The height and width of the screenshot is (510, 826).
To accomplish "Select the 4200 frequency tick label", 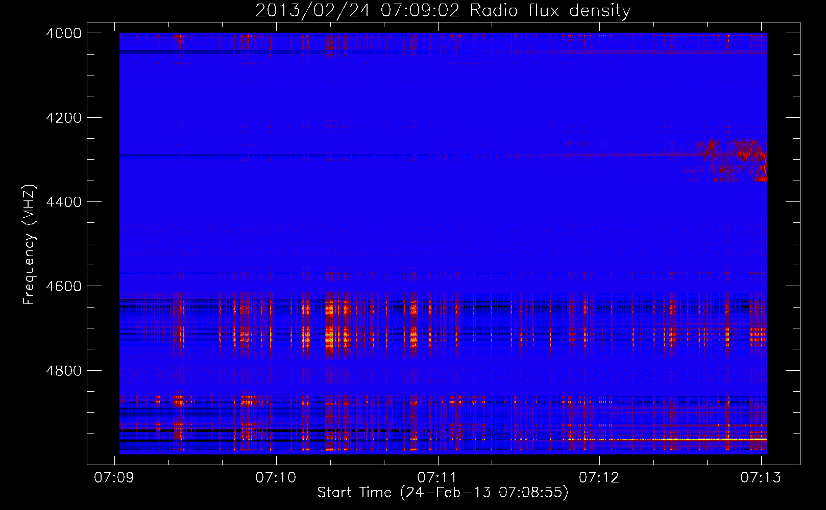I will click(x=64, y=118).
